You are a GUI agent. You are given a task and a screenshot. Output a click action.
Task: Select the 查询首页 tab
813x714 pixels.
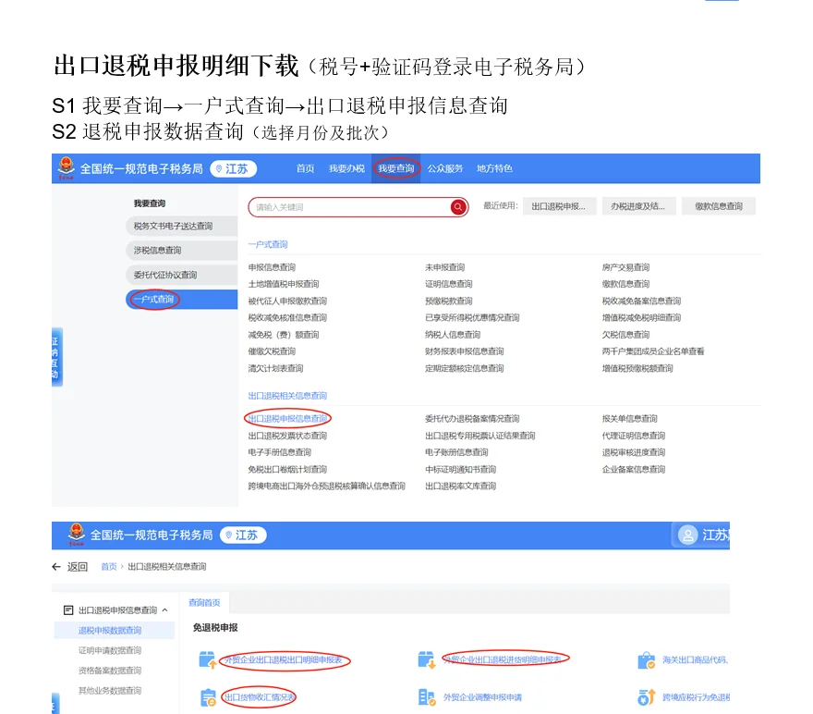click(205, 601)
